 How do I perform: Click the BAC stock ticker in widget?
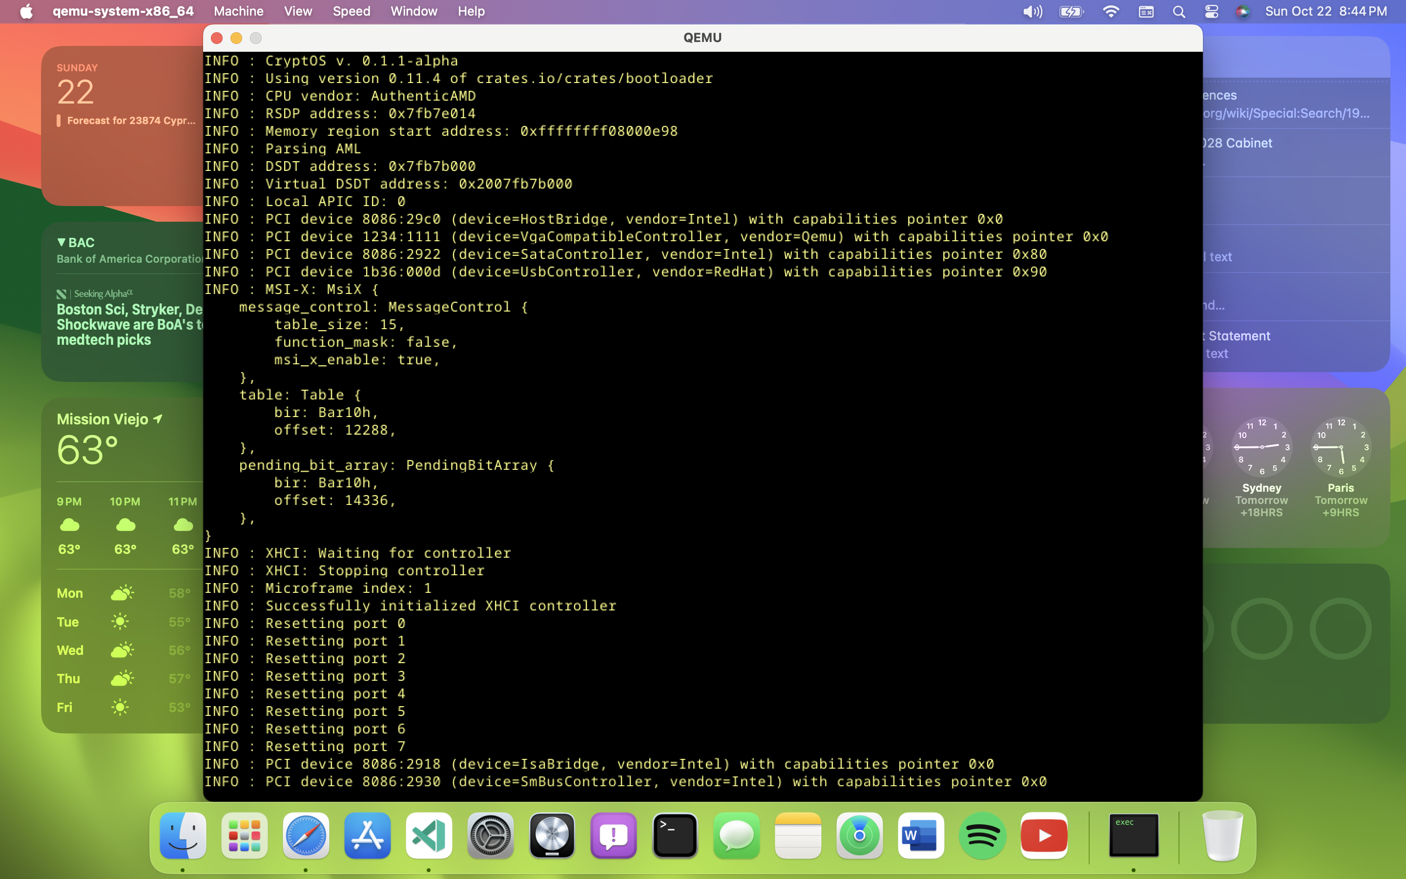[82, 242]
